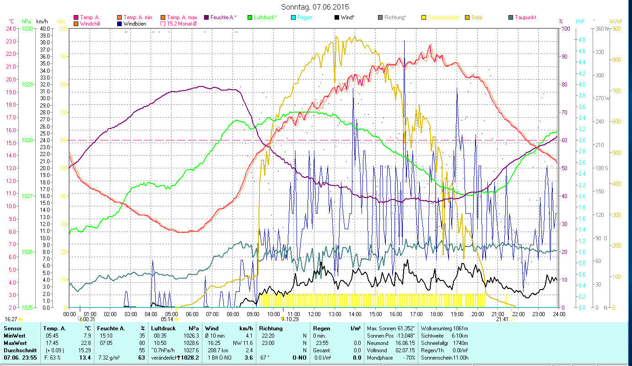Click the '1 Bft O-NO' wind reading
Screen dimensions: 632x366
(221, 358)
